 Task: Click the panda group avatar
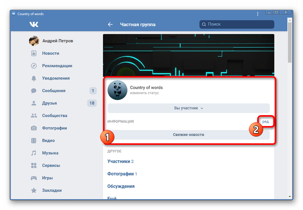coord(118,90)
